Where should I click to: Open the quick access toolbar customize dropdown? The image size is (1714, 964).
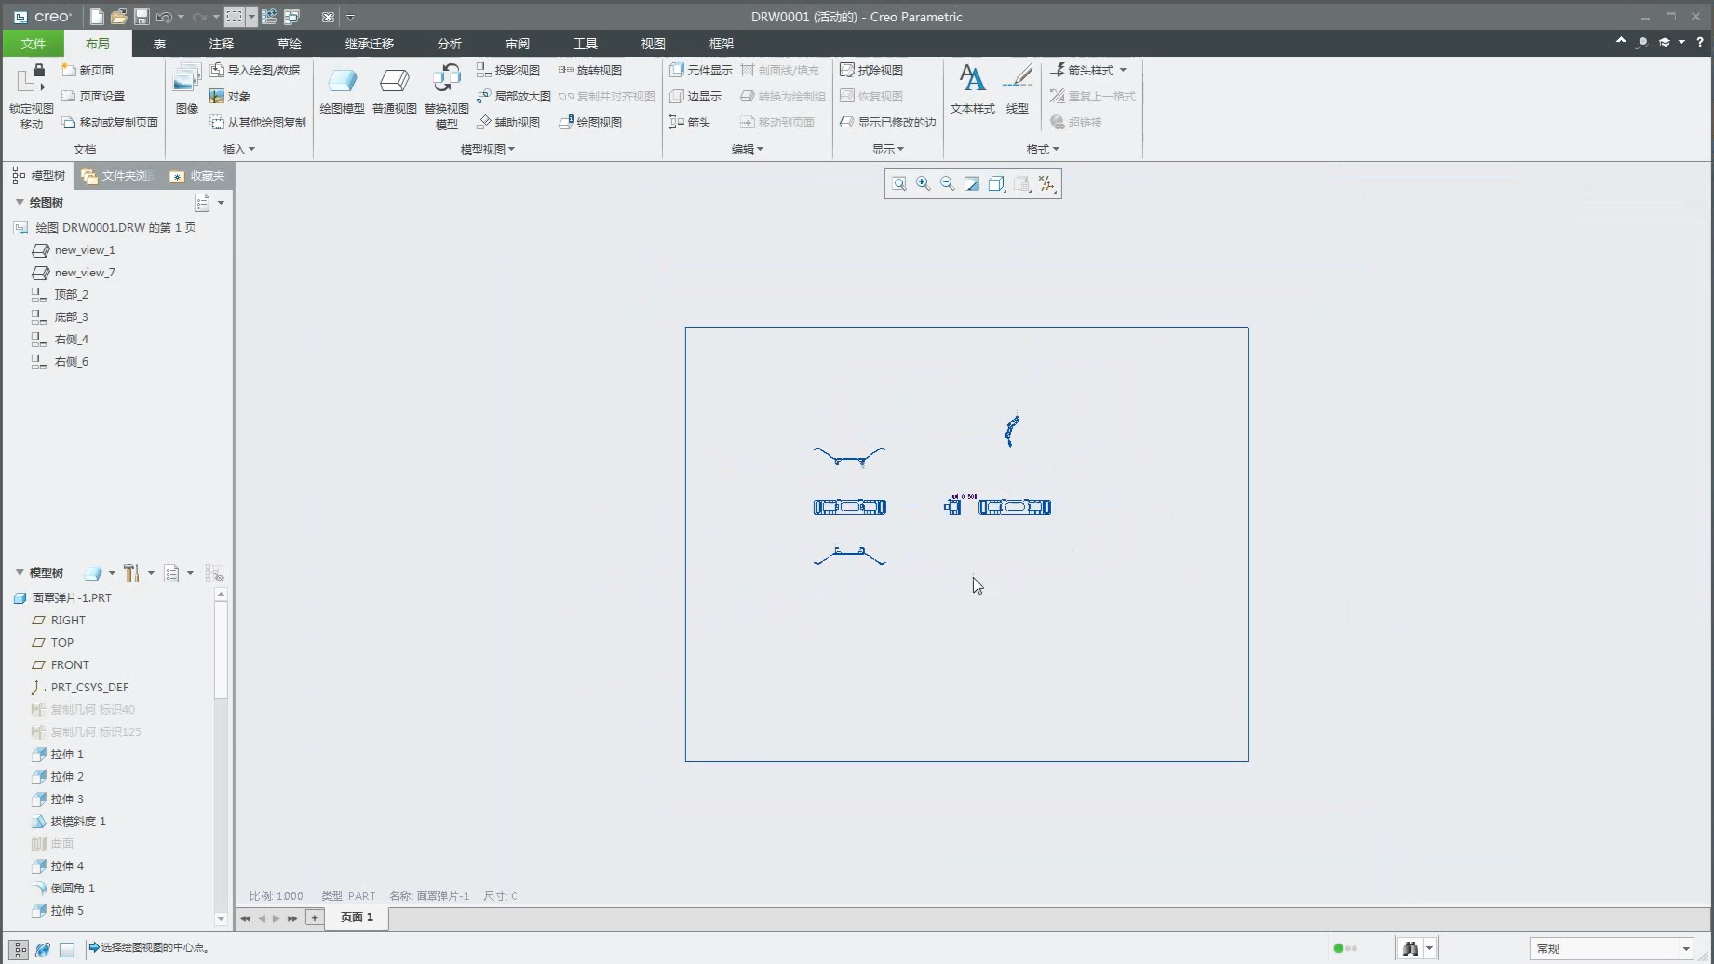click(350, 17)
